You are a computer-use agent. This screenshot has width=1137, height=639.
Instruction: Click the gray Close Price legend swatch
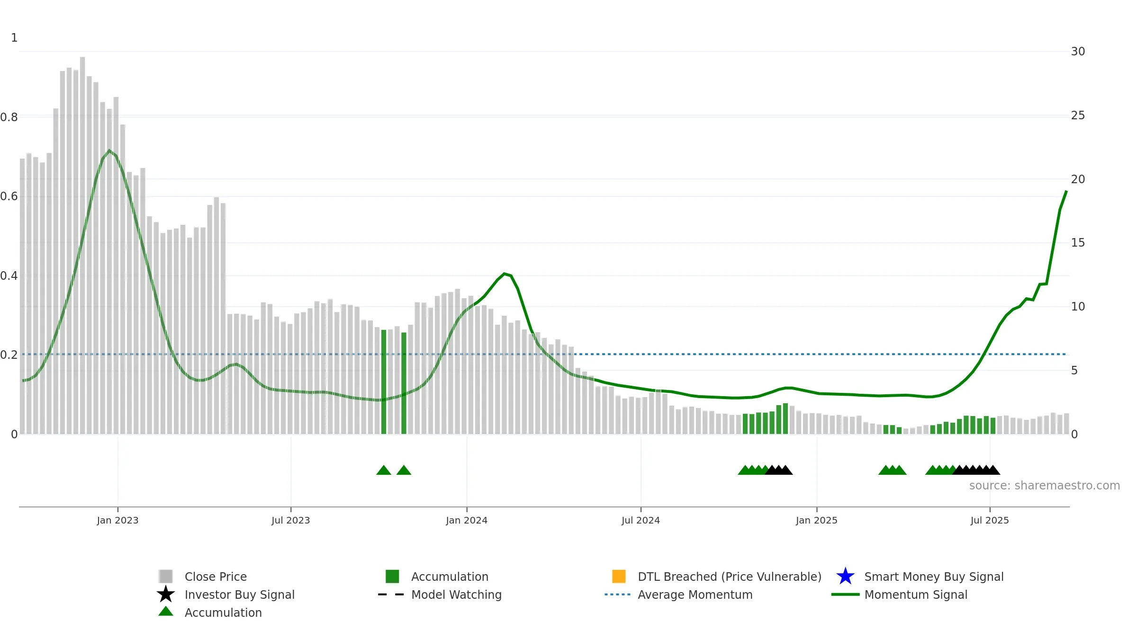coord(166,576)
